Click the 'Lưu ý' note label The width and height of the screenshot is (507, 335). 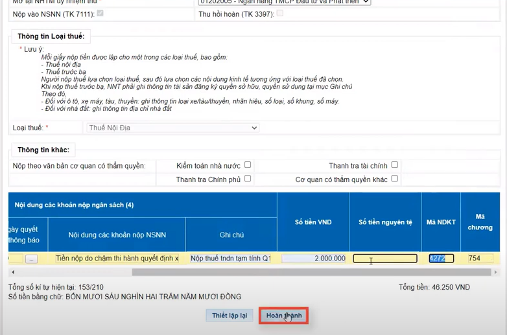pyautogui.click(x=34, y=49)
